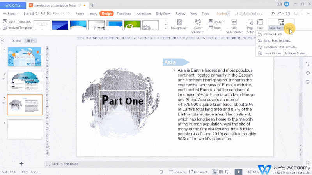
Task: Switch to reading view
Action: 228,171
